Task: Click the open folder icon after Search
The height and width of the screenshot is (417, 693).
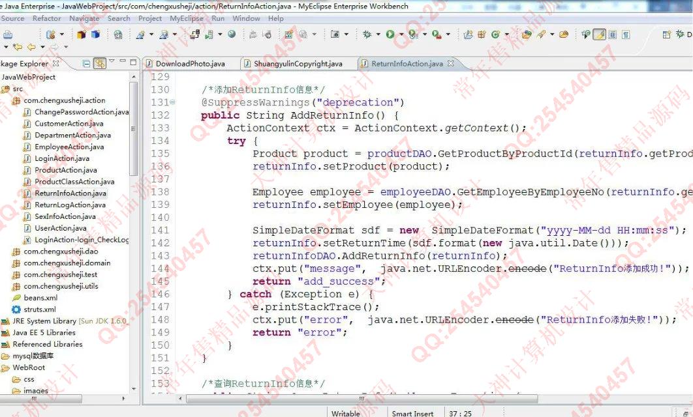Action: tap(564, 34)
